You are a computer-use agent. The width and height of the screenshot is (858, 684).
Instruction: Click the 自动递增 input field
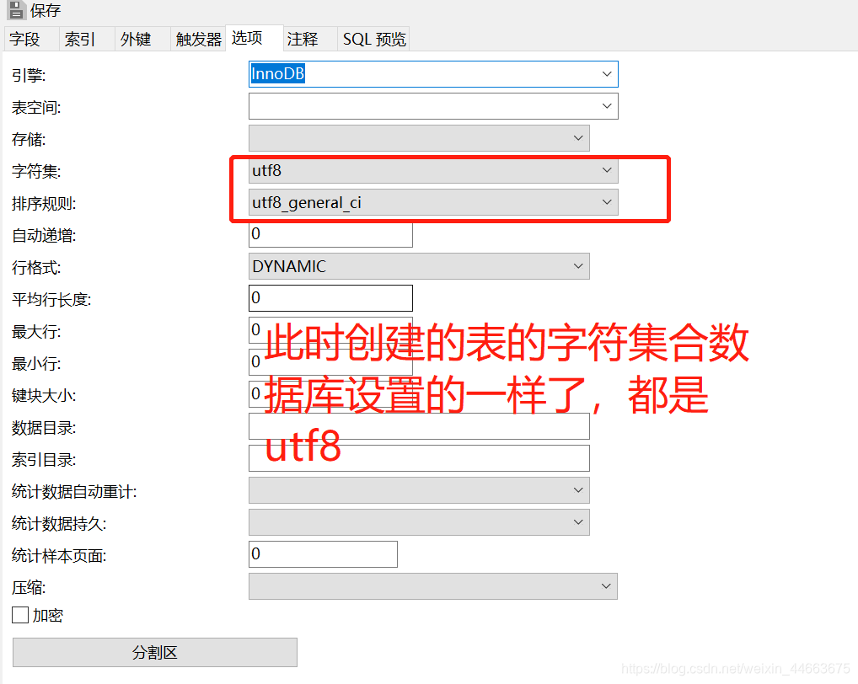point(329,234)
